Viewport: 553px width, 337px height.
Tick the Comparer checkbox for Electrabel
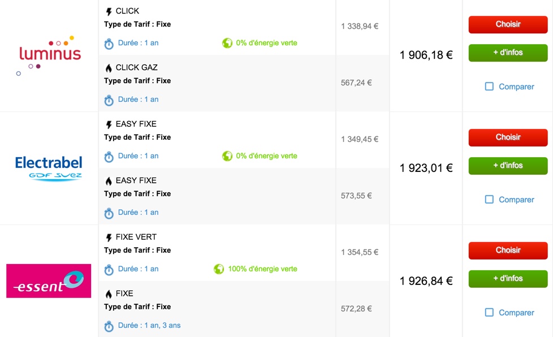pyautogui.click(x=490, y=200)
